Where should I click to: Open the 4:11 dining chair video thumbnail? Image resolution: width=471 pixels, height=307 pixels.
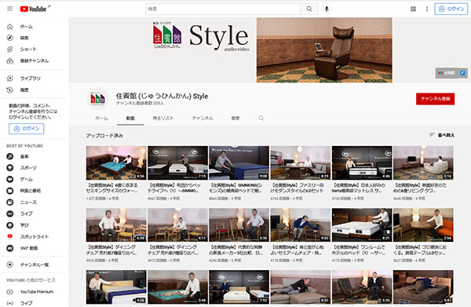pyautogui.click(x=177, y=225)
